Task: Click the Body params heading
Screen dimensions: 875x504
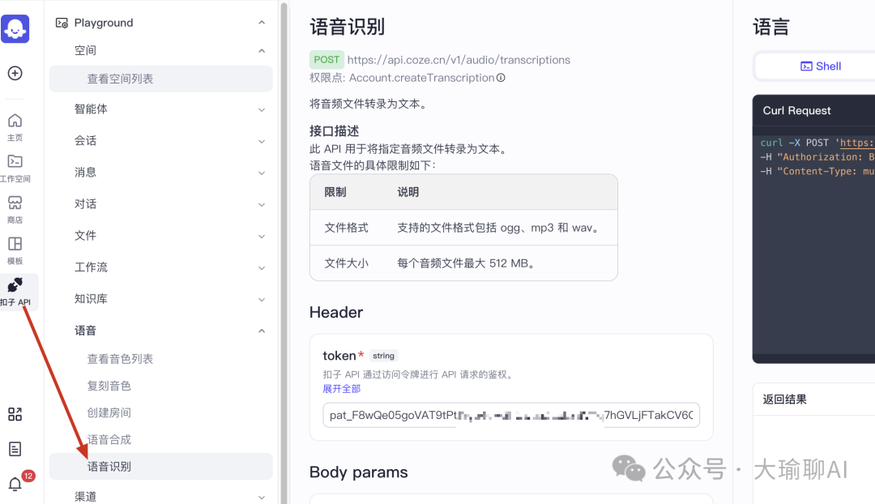Action: [358, 472]
